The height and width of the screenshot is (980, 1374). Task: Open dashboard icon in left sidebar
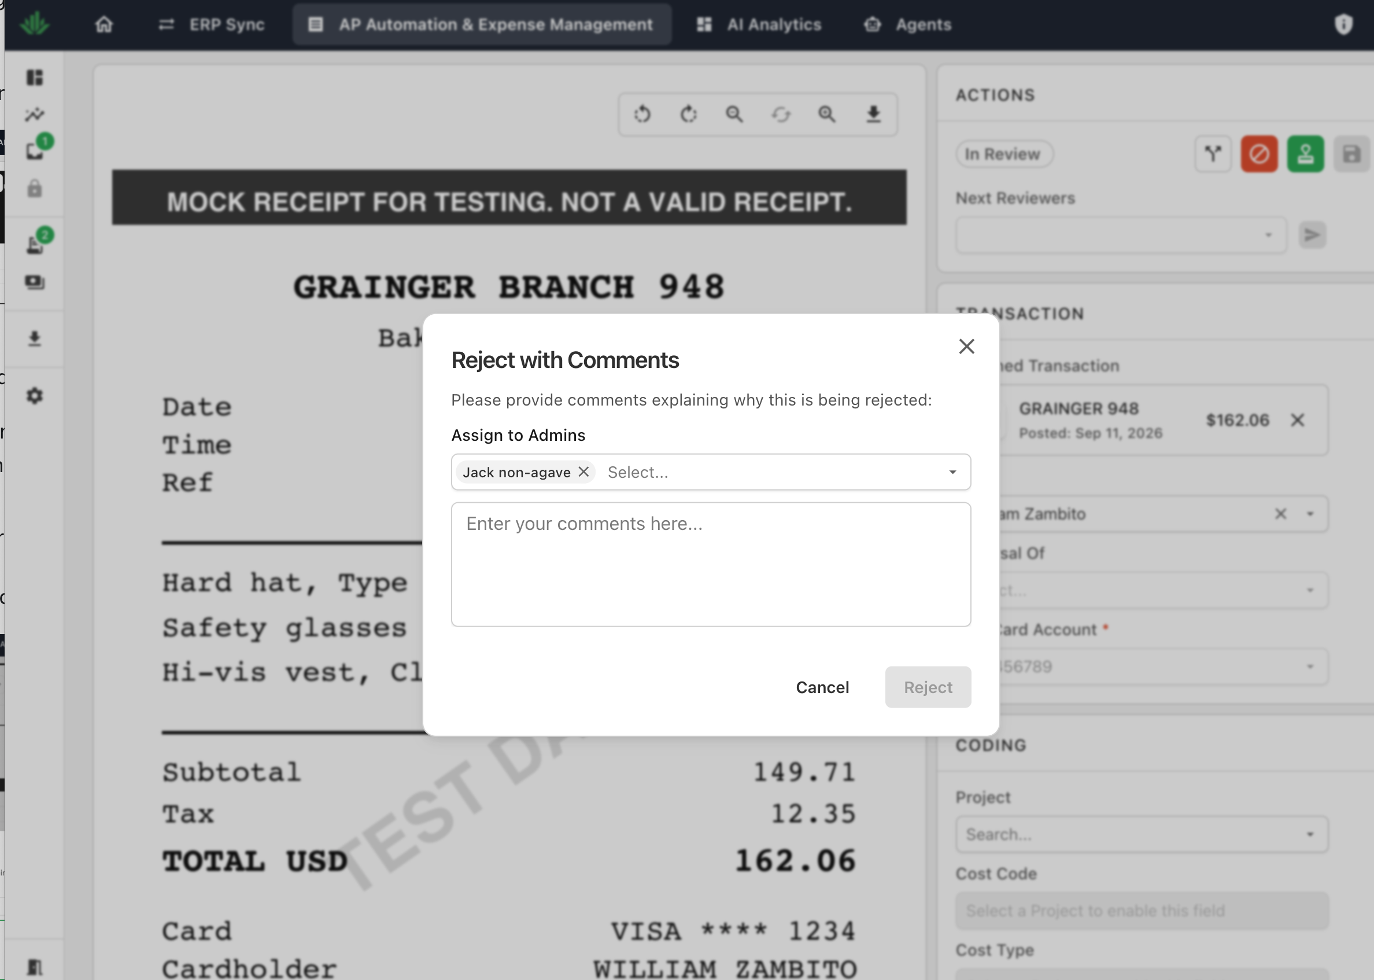[x=35, y=78]
